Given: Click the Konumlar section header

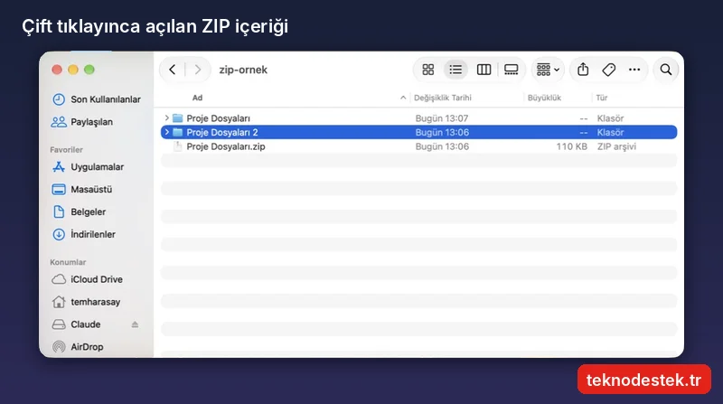Looking at the screenshot, I should pyautogui.click(x=68, y=262).
